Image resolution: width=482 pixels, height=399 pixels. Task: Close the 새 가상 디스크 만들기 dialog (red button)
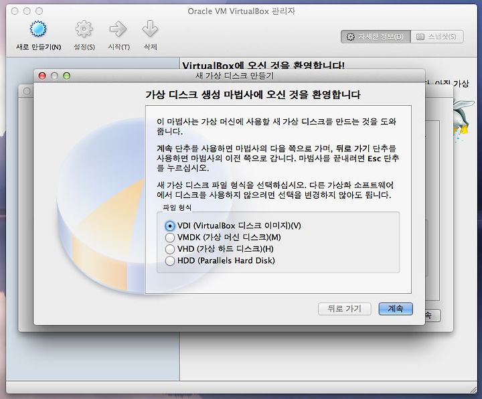pos(42,76)
